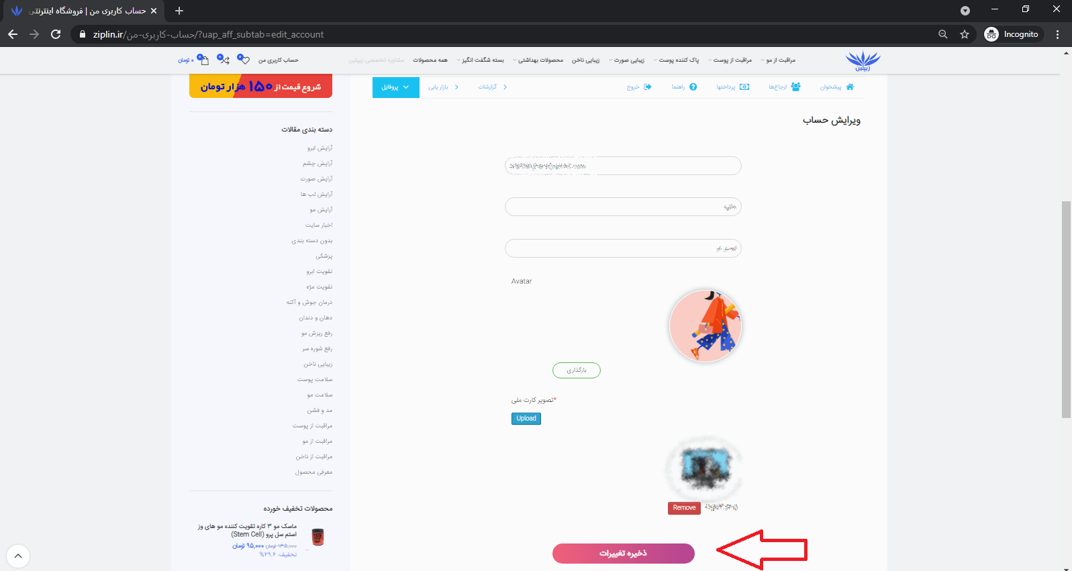Viewport: 1072px width, 571px height.
Task: Click the page vertical scrollbar
Action: [1066, 309]
